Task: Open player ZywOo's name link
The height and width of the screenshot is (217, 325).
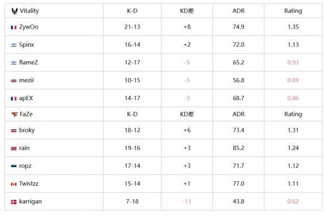Action: [29, 27]
